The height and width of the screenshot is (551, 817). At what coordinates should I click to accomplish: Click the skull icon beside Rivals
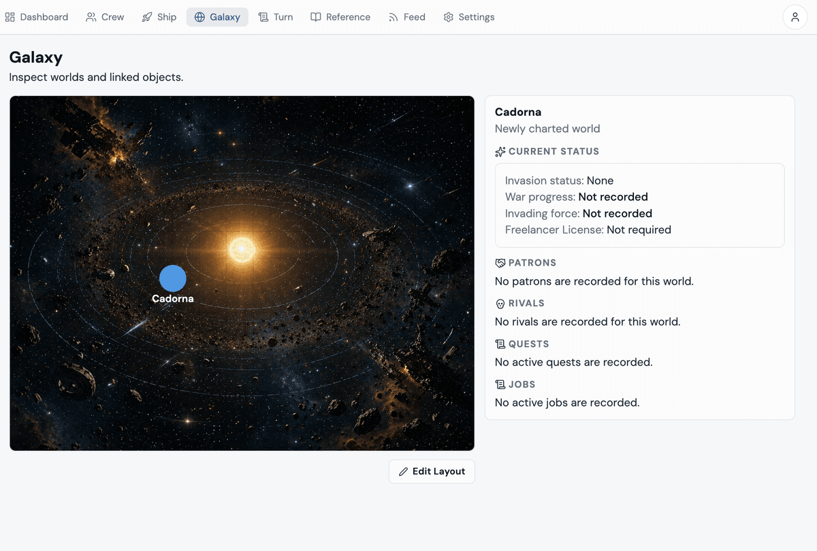500,304
